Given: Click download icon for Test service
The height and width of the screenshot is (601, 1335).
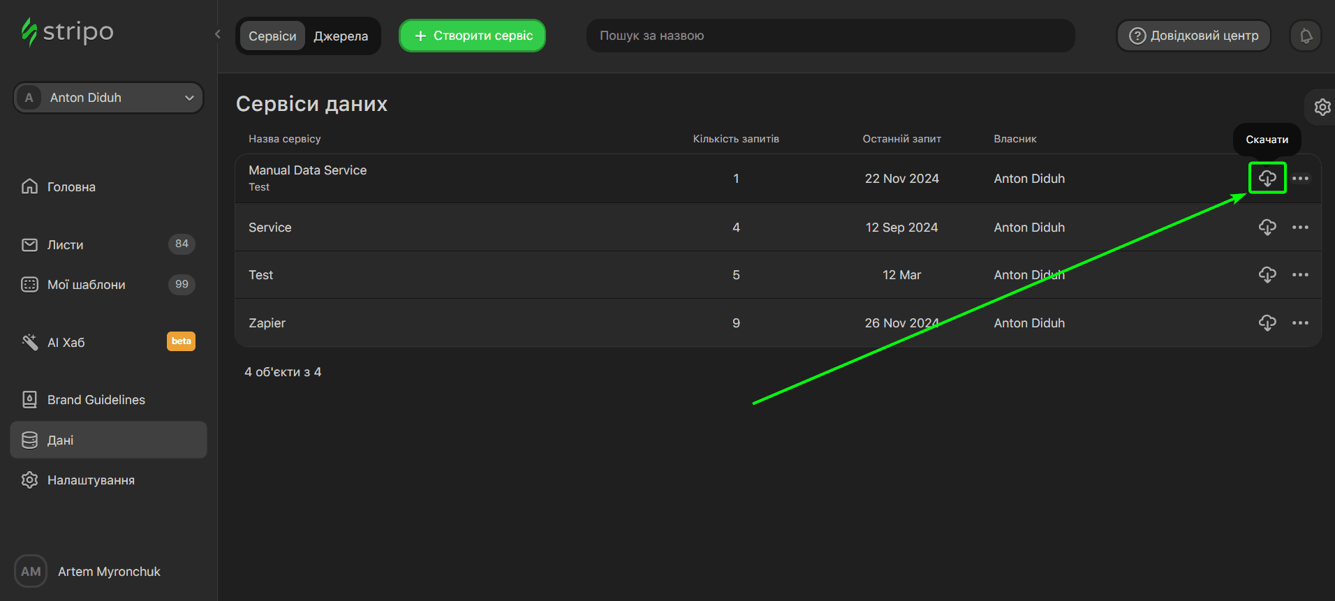Looking at the screenshot, I should (x=1267, y=274).
